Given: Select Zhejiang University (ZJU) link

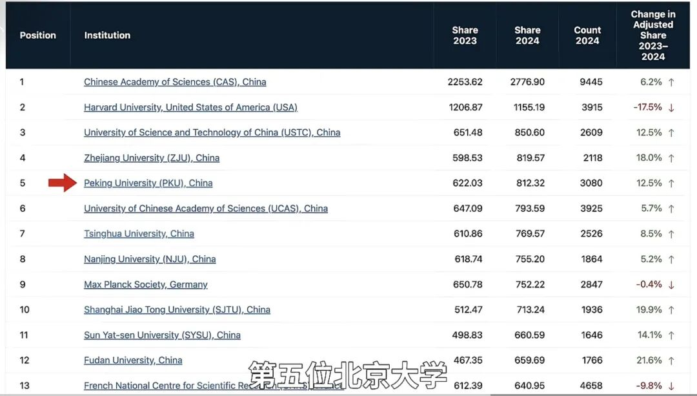Looking at the screenshot, I should point(152,158).
